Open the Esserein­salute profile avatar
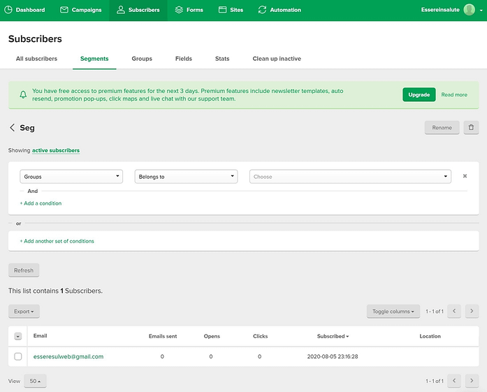The height and width of the screenshot is (392, 487). click(469, 10)
